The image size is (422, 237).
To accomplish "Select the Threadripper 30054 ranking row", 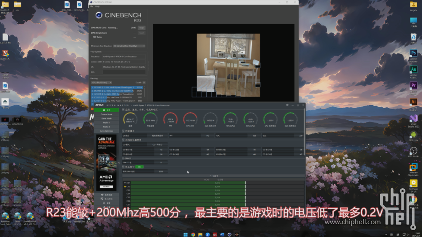I will click(117, 87).
